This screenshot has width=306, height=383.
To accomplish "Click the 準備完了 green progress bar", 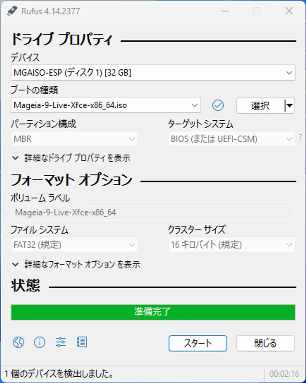I will click(153, 312).
